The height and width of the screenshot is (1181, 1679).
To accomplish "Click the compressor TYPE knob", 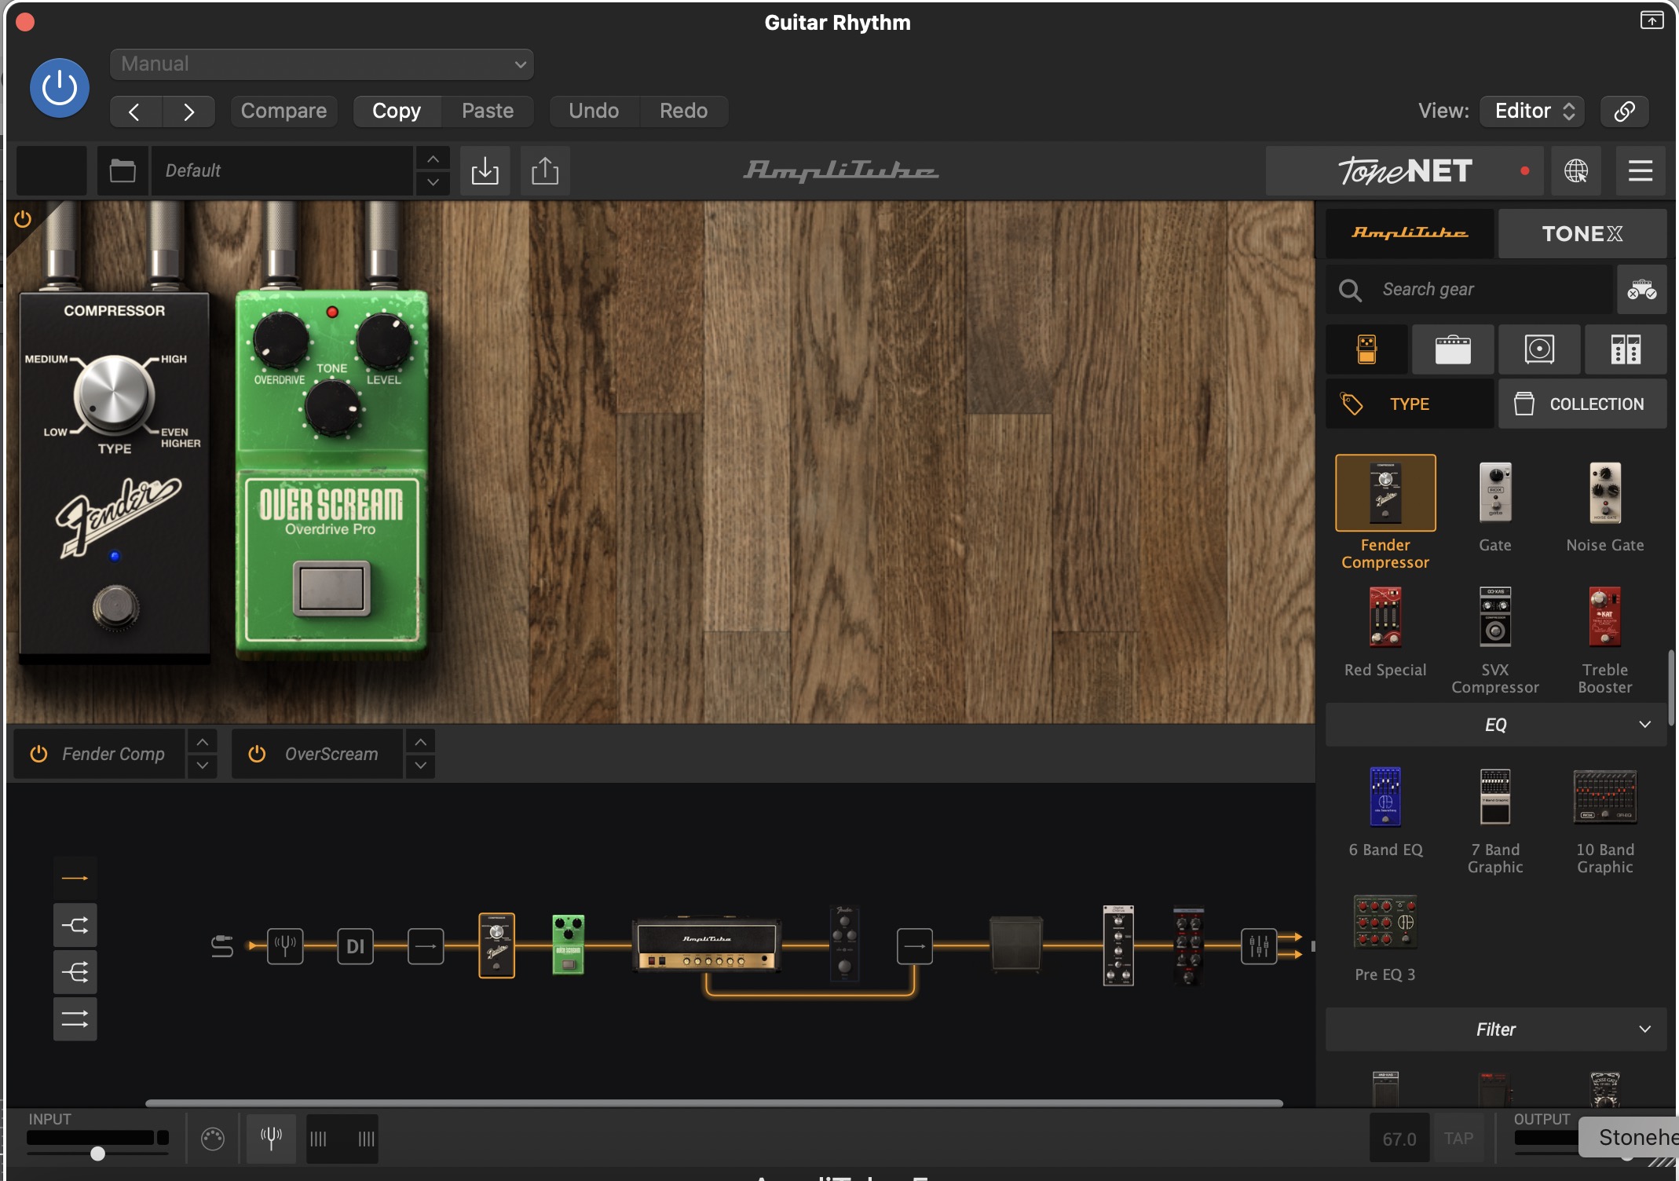I will tap(114, 395).
